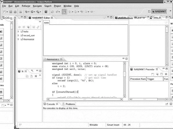This screenshot has height=129, width=173.
Task: Click the delete X icon in N view toolbar
Action: click(x=36, y=76)
